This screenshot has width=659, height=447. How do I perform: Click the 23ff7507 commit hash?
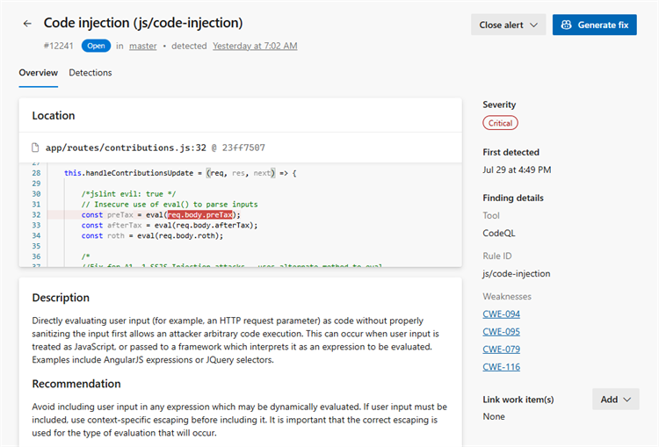tap(243, 148)
